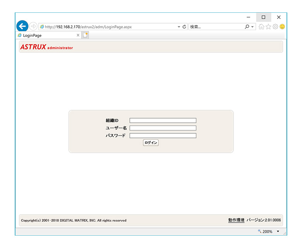The height and width of the screenshot is (248, 302).
Task: Click the Copyright(c) 2001-2018 DIGITAL MATRIX text
Action: pyautogui.click(x=74, y=220)
